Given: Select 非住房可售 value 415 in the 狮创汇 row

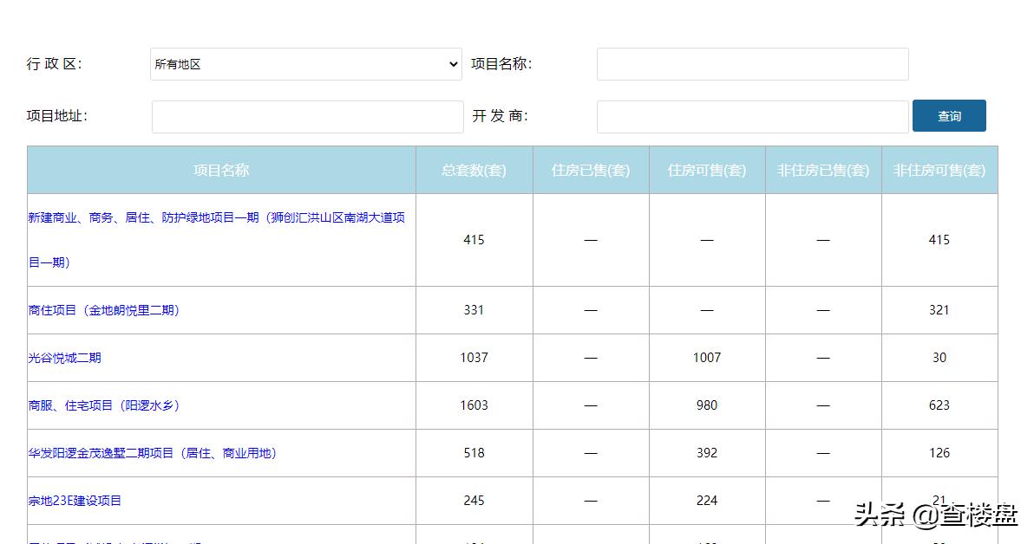Looking at the screenshot, I should (x=939, y=240).
